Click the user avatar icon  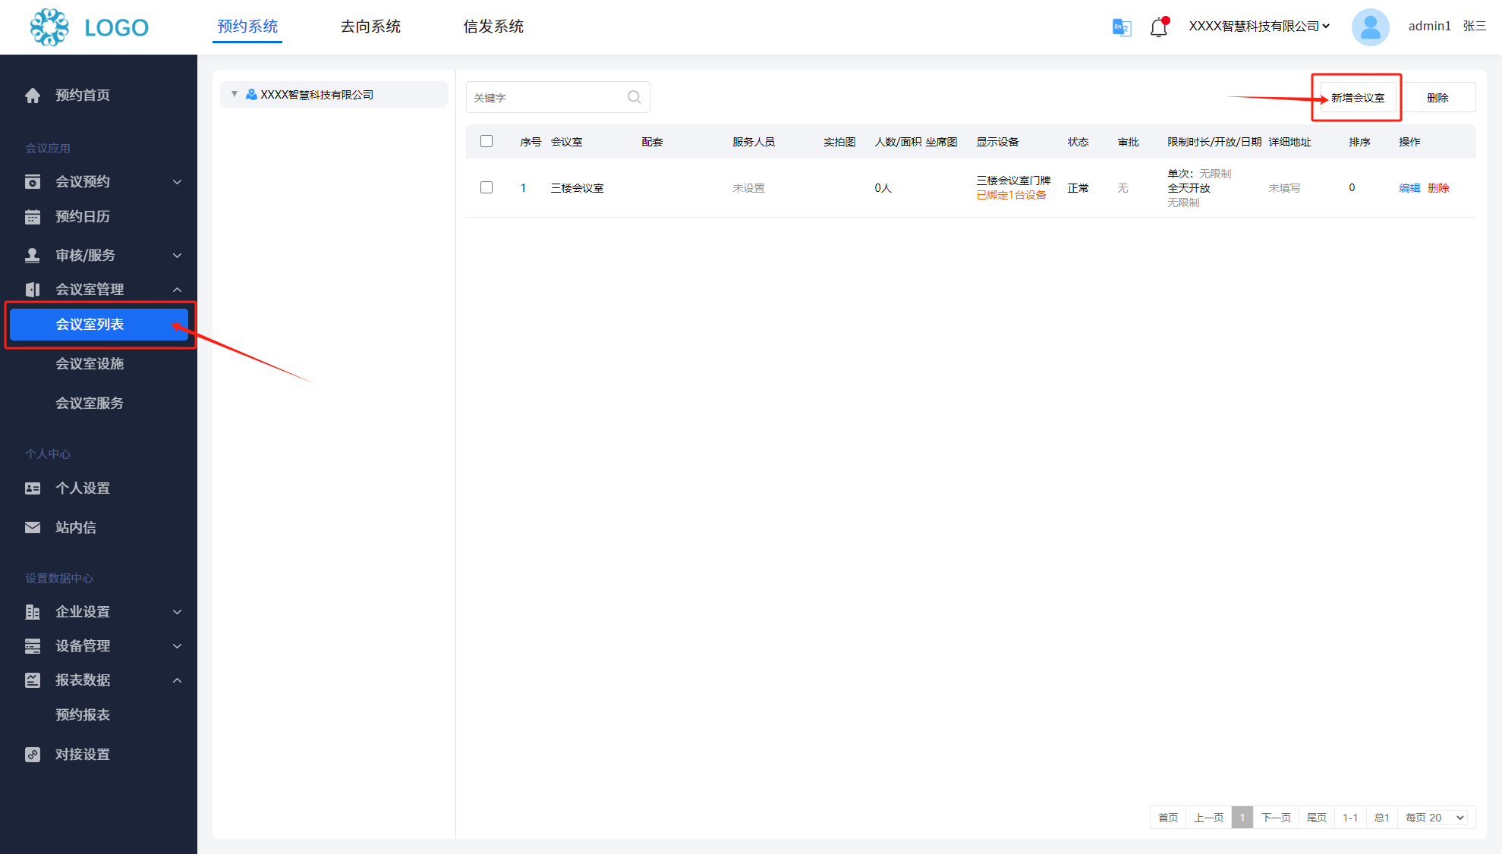(x=1370, y=27)
